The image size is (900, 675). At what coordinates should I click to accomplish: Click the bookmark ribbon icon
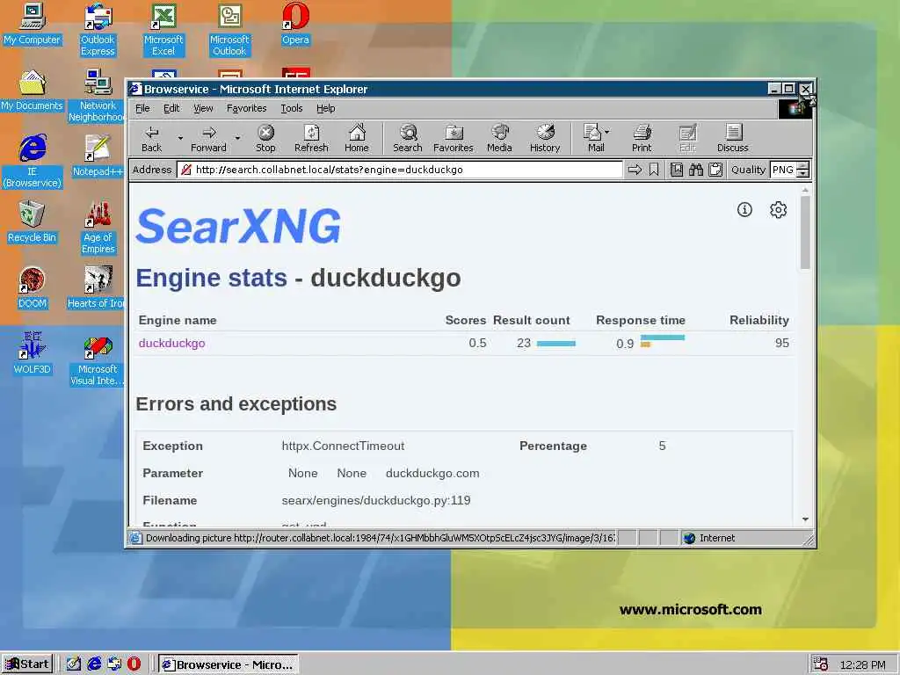[654, 170]
